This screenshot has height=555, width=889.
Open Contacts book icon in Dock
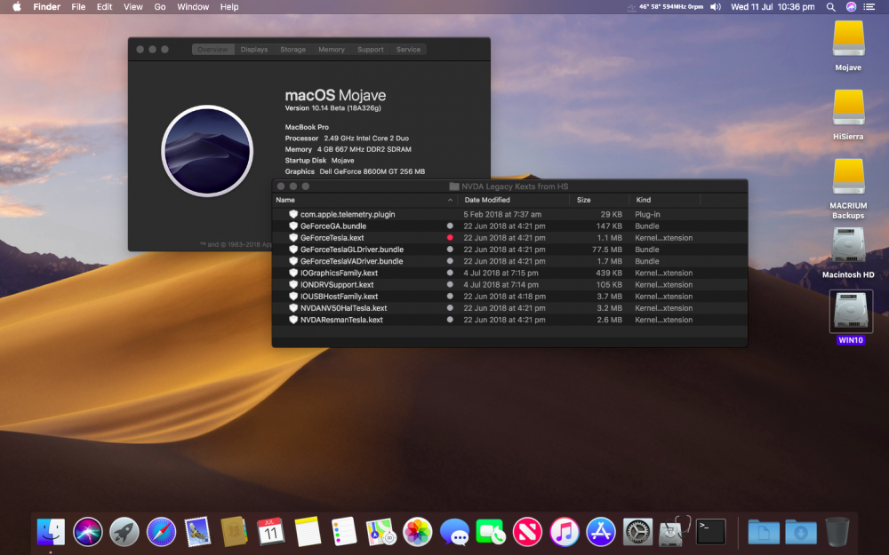coord(234,532)
